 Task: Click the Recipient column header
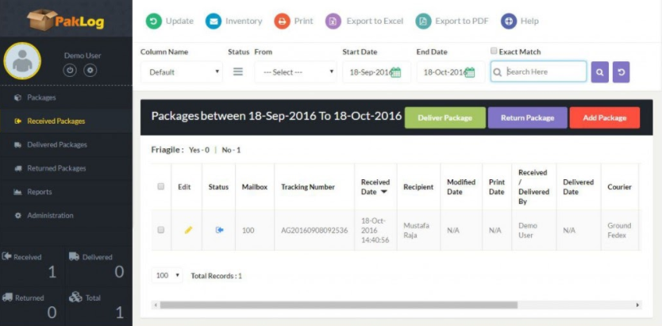pos(418,187)
